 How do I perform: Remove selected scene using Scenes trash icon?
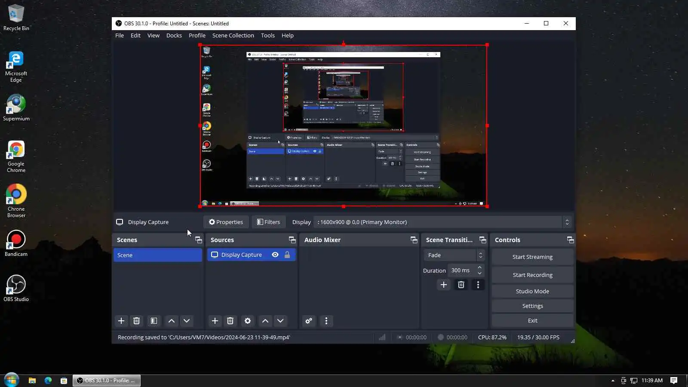tap(136, 321)
